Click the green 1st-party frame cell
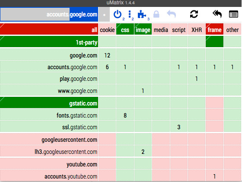The width and height of the screenshot is (242, 182). coord(214,42)
